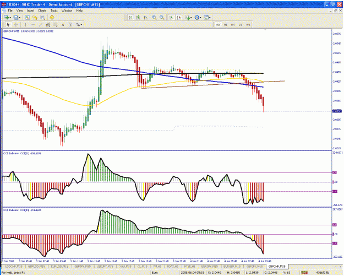Select the vertical line drawing tool
This screenshot has width=344, height=276.
click(25, 25)
